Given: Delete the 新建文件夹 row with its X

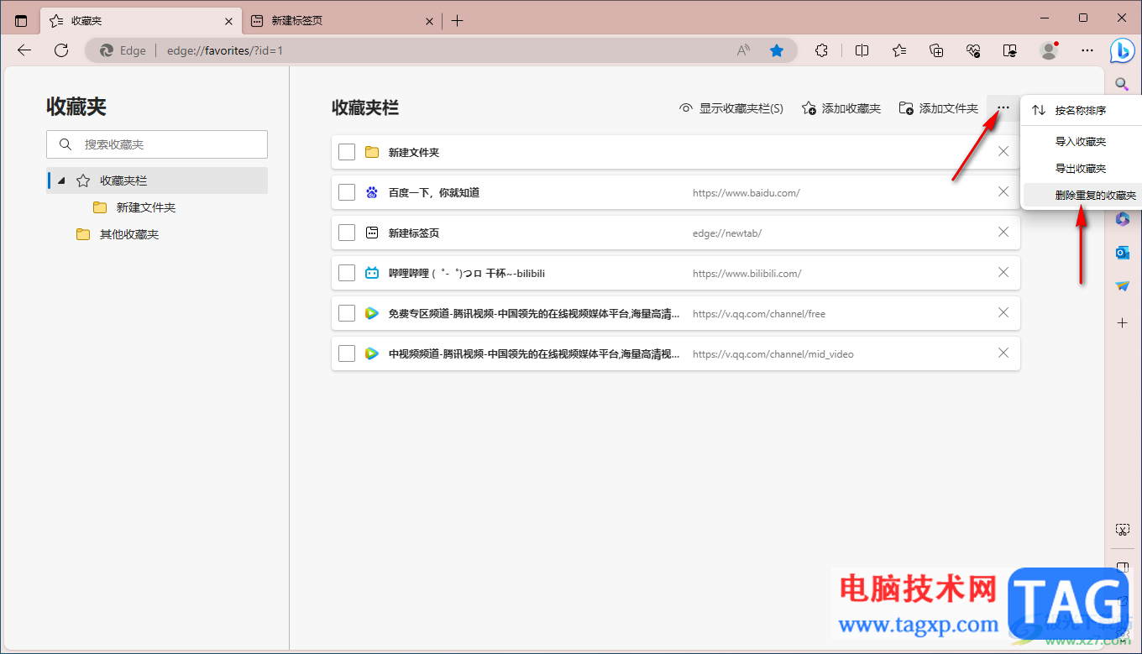Looking at the screenshot, I should (1003, 152).
